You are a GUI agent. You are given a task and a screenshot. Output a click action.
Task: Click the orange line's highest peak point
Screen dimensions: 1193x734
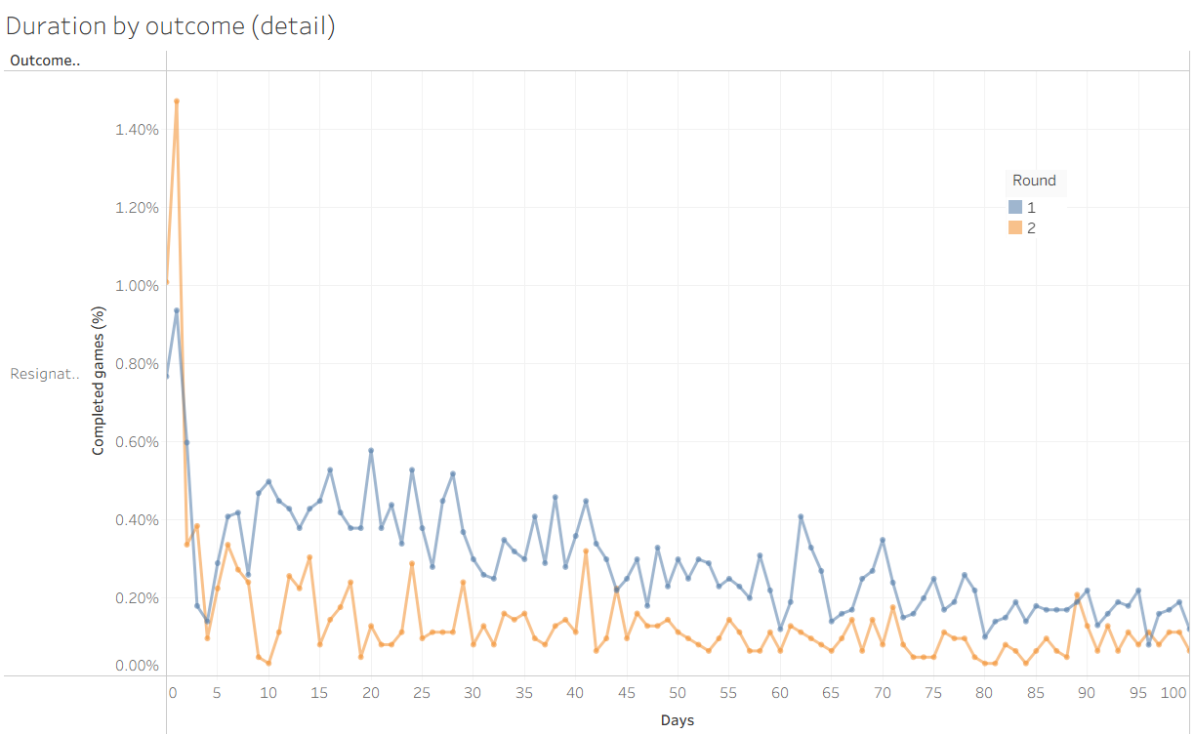177,101
